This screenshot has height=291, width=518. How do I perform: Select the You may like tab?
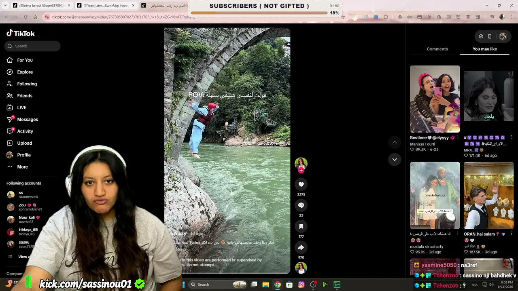point(485,49)
